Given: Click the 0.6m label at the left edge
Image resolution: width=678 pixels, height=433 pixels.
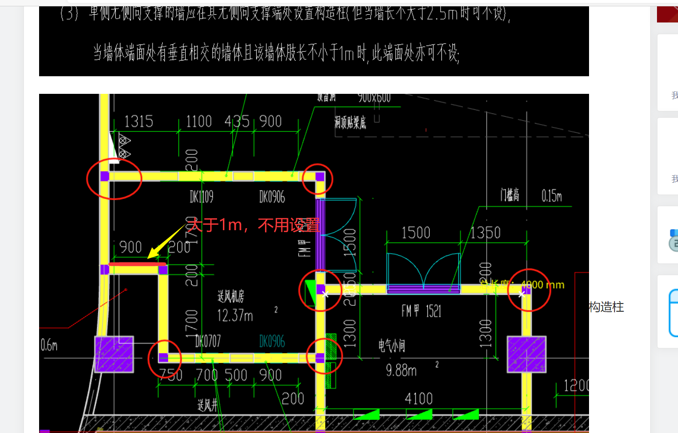Looking at the screenshot, I should tap(49, 346).
